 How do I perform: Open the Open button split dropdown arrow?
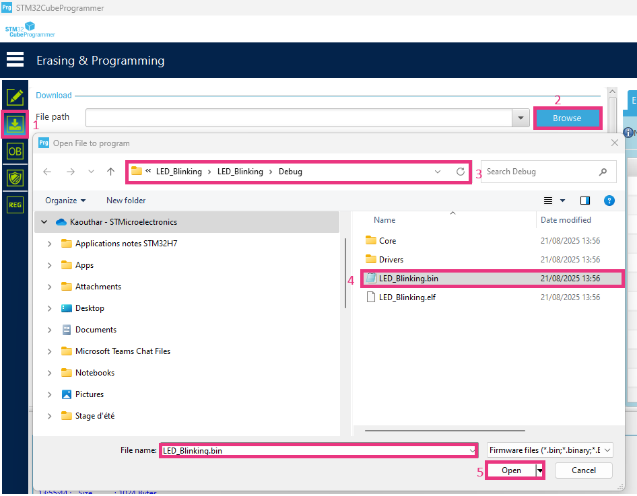coord(540,470)
